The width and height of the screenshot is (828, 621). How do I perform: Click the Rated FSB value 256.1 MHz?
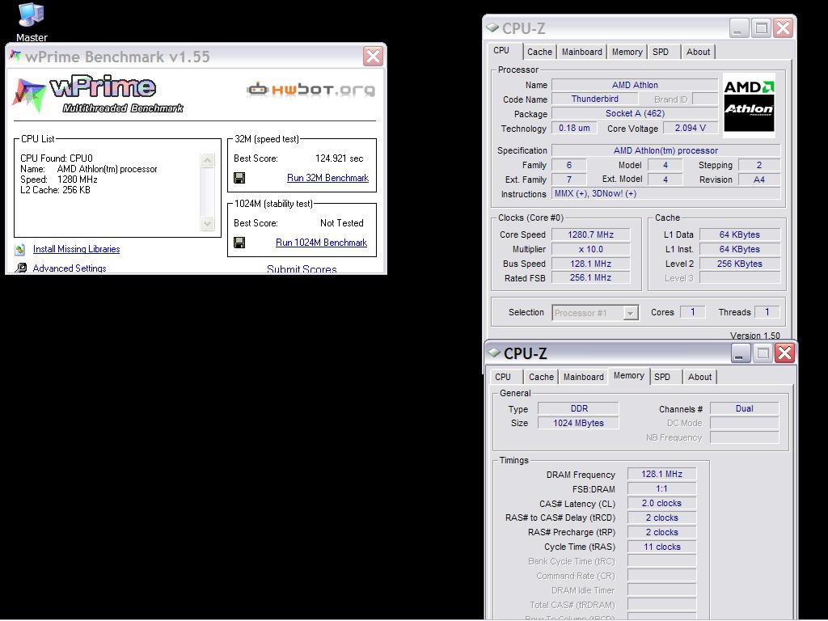(590, 278)
